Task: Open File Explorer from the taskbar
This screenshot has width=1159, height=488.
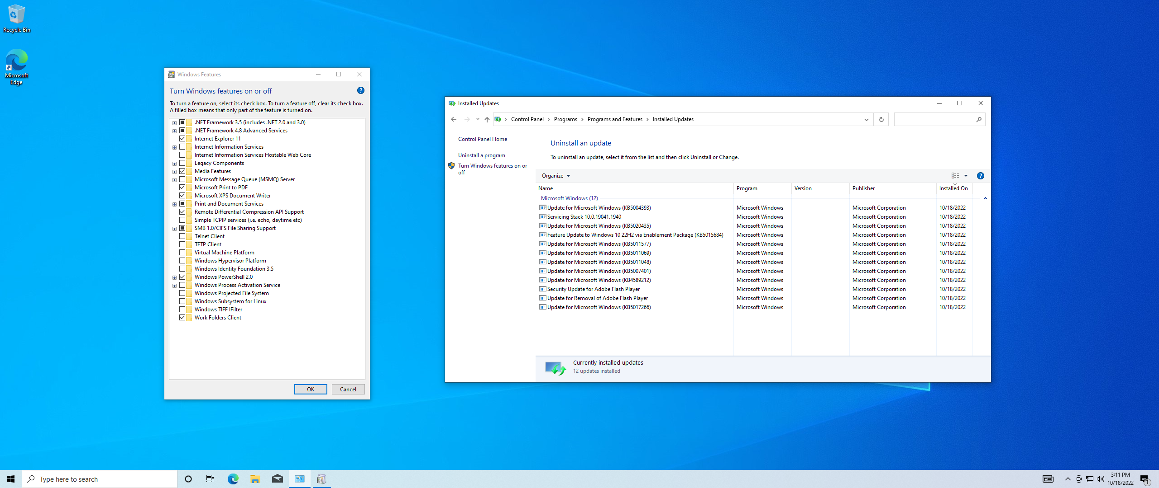Action: pyautogui.click(x=255, y=479)
